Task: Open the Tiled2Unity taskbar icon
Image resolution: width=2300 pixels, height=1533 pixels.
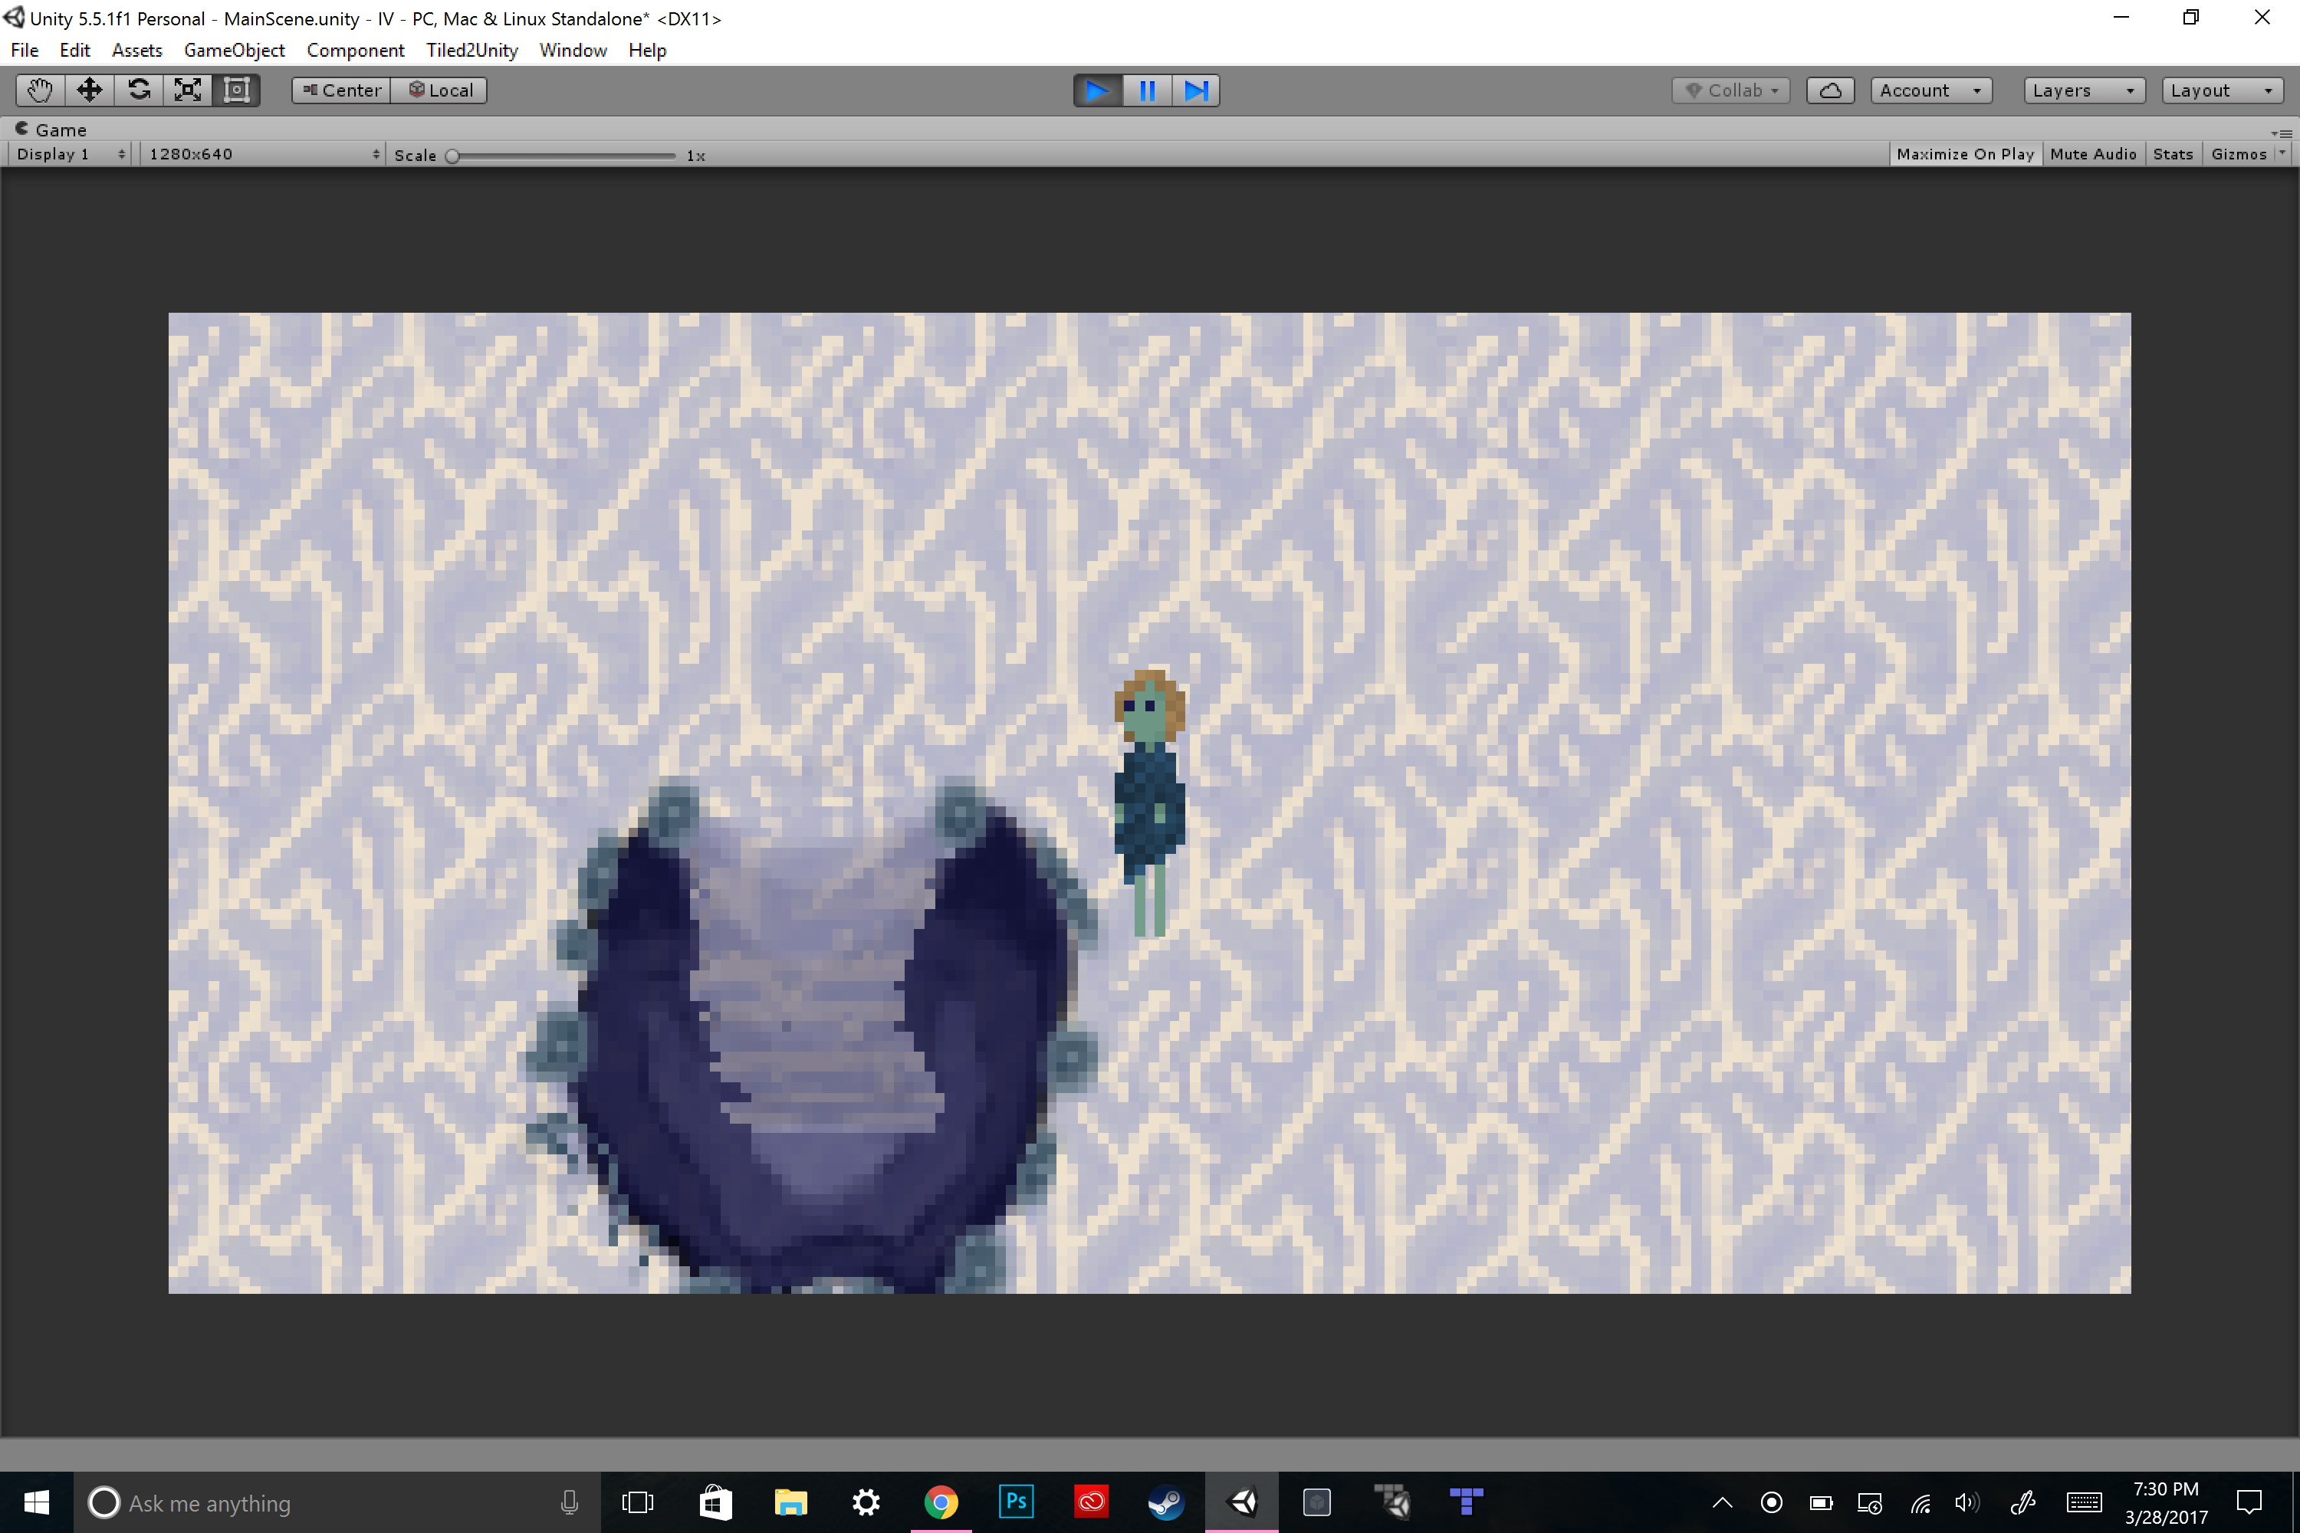Action: 1392,1502
